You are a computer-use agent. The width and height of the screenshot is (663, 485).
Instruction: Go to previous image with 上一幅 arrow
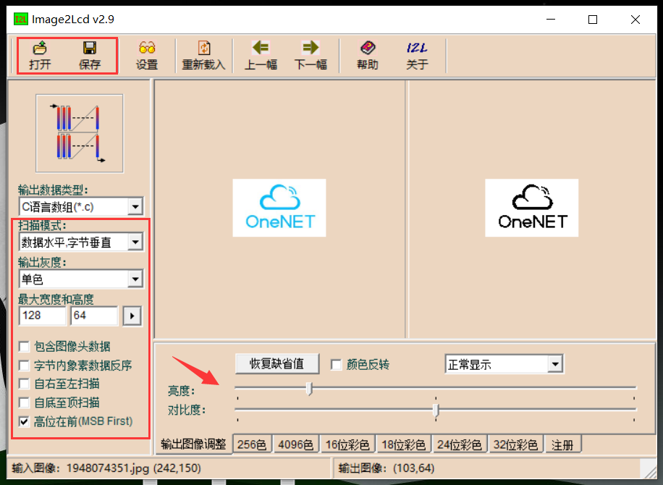[x=261, y=54]
